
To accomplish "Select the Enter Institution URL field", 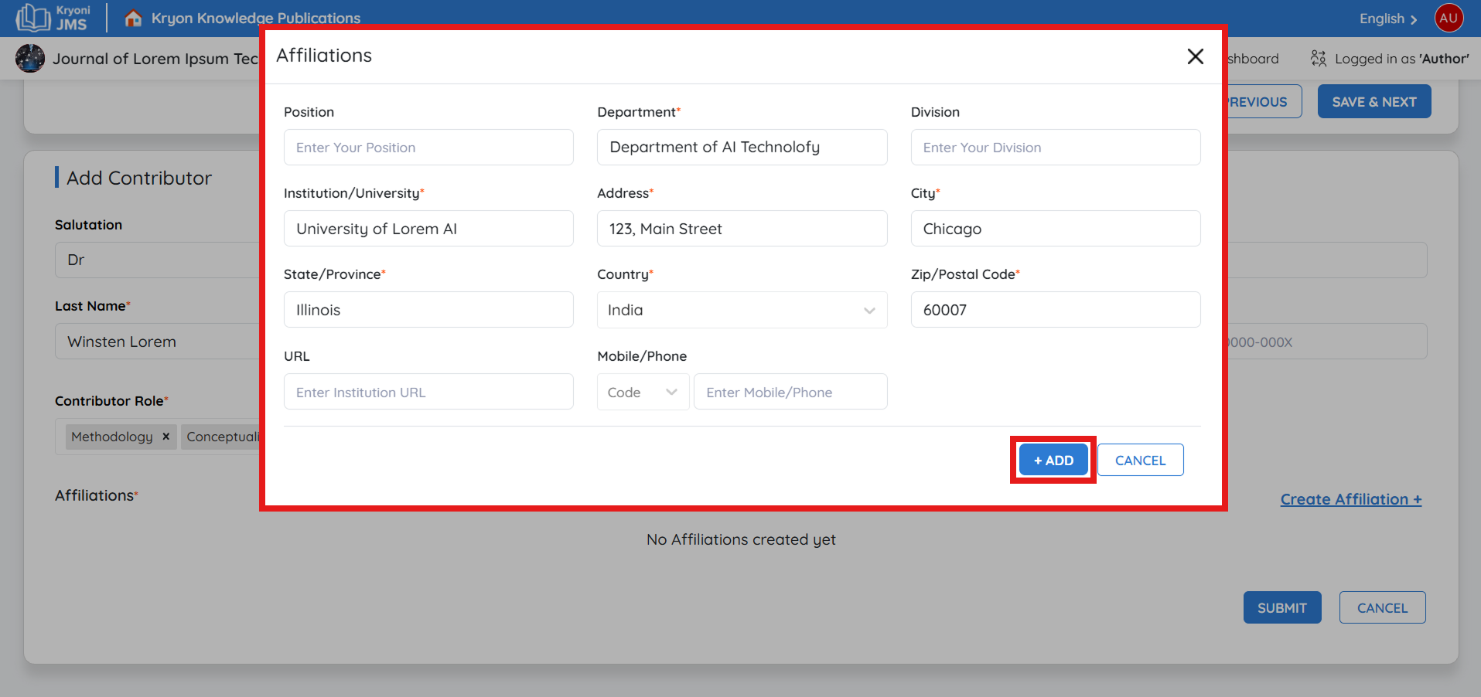I will point(428,393).
